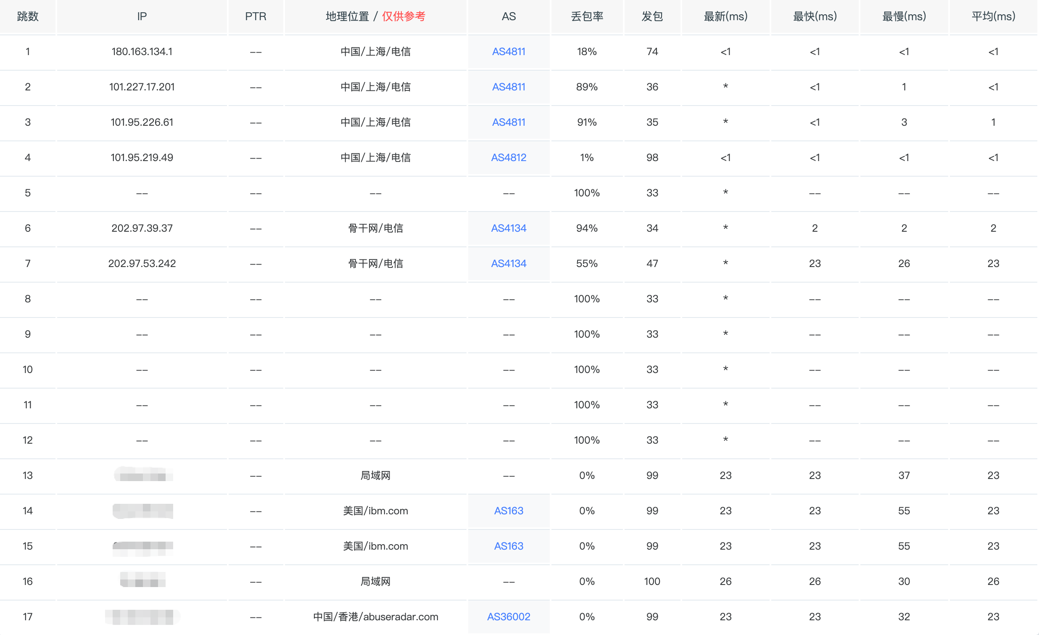Open the AS4812 link
The height and width of the screenshot is (635, 1039).
click(509, 158)
